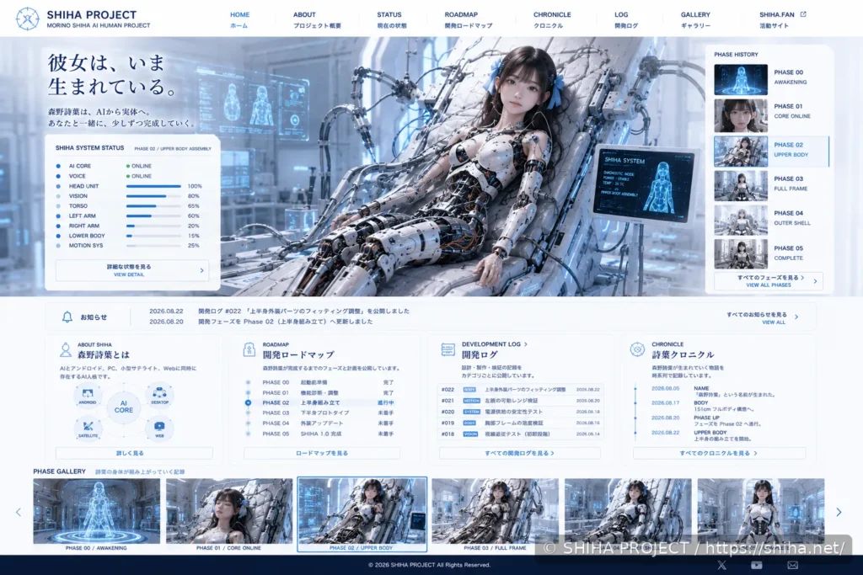The height and width of the screenshot is (575, 863).
Task: Open the ANDROID node icon
Action: pyautogui.click(x=88, y=395)
